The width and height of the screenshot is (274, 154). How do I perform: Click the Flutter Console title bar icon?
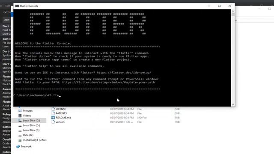(17, 6)
